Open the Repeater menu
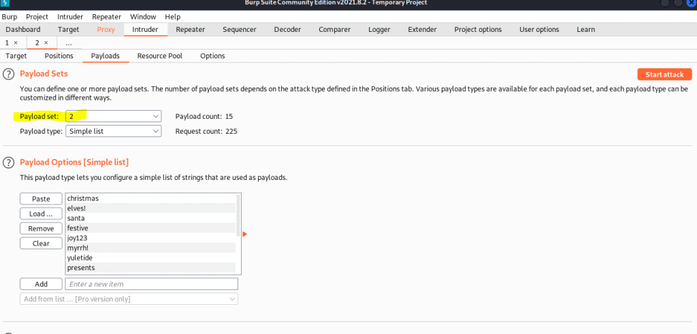The height and width of the screenshot is (334, 697). [x=107, y=17]
